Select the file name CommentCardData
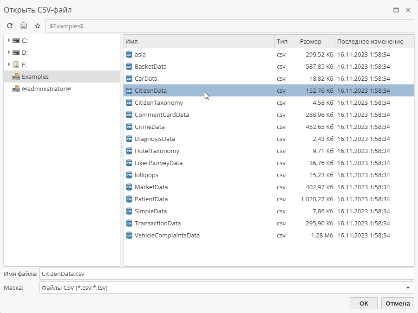Screen dimensions: 418x313 coord(162,115)
